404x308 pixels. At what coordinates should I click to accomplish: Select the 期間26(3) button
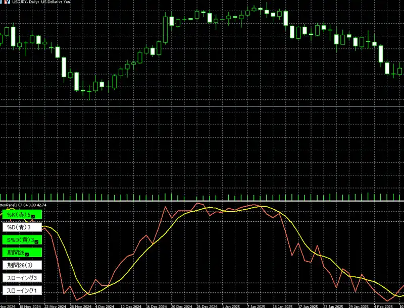[x=20, y=265]
